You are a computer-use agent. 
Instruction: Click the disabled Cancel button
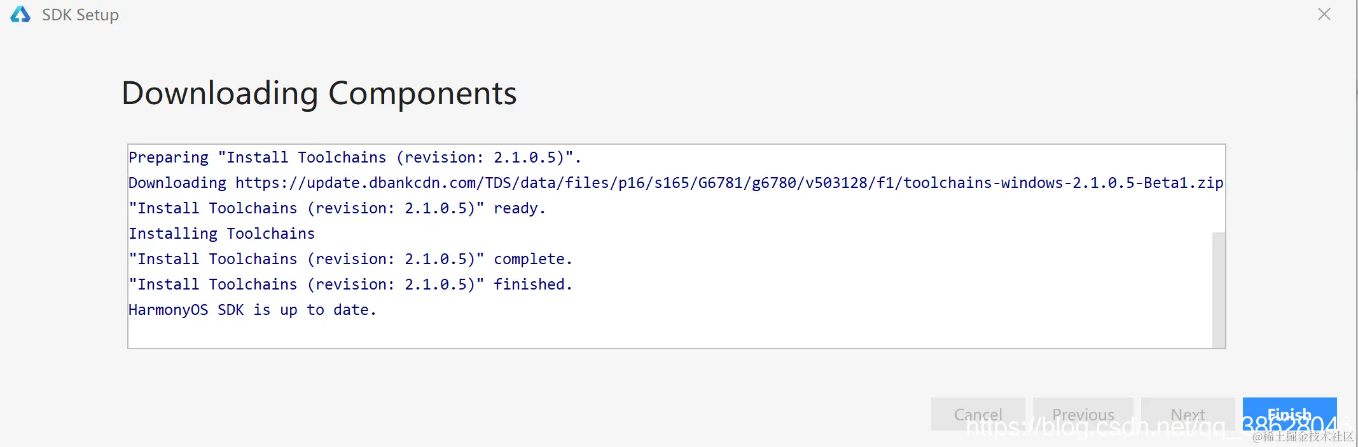pyautogui.click(x=978, y=414)
